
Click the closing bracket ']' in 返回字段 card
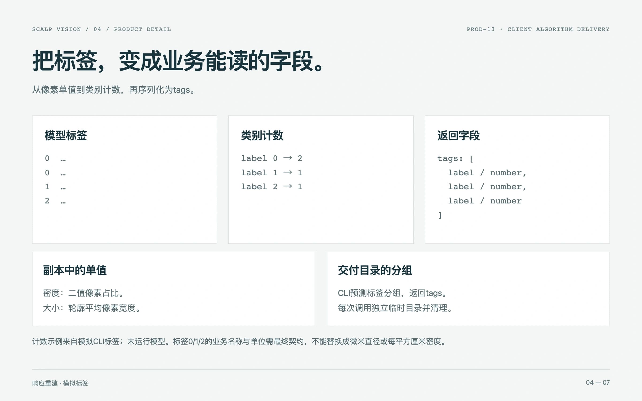coord(440,215)
